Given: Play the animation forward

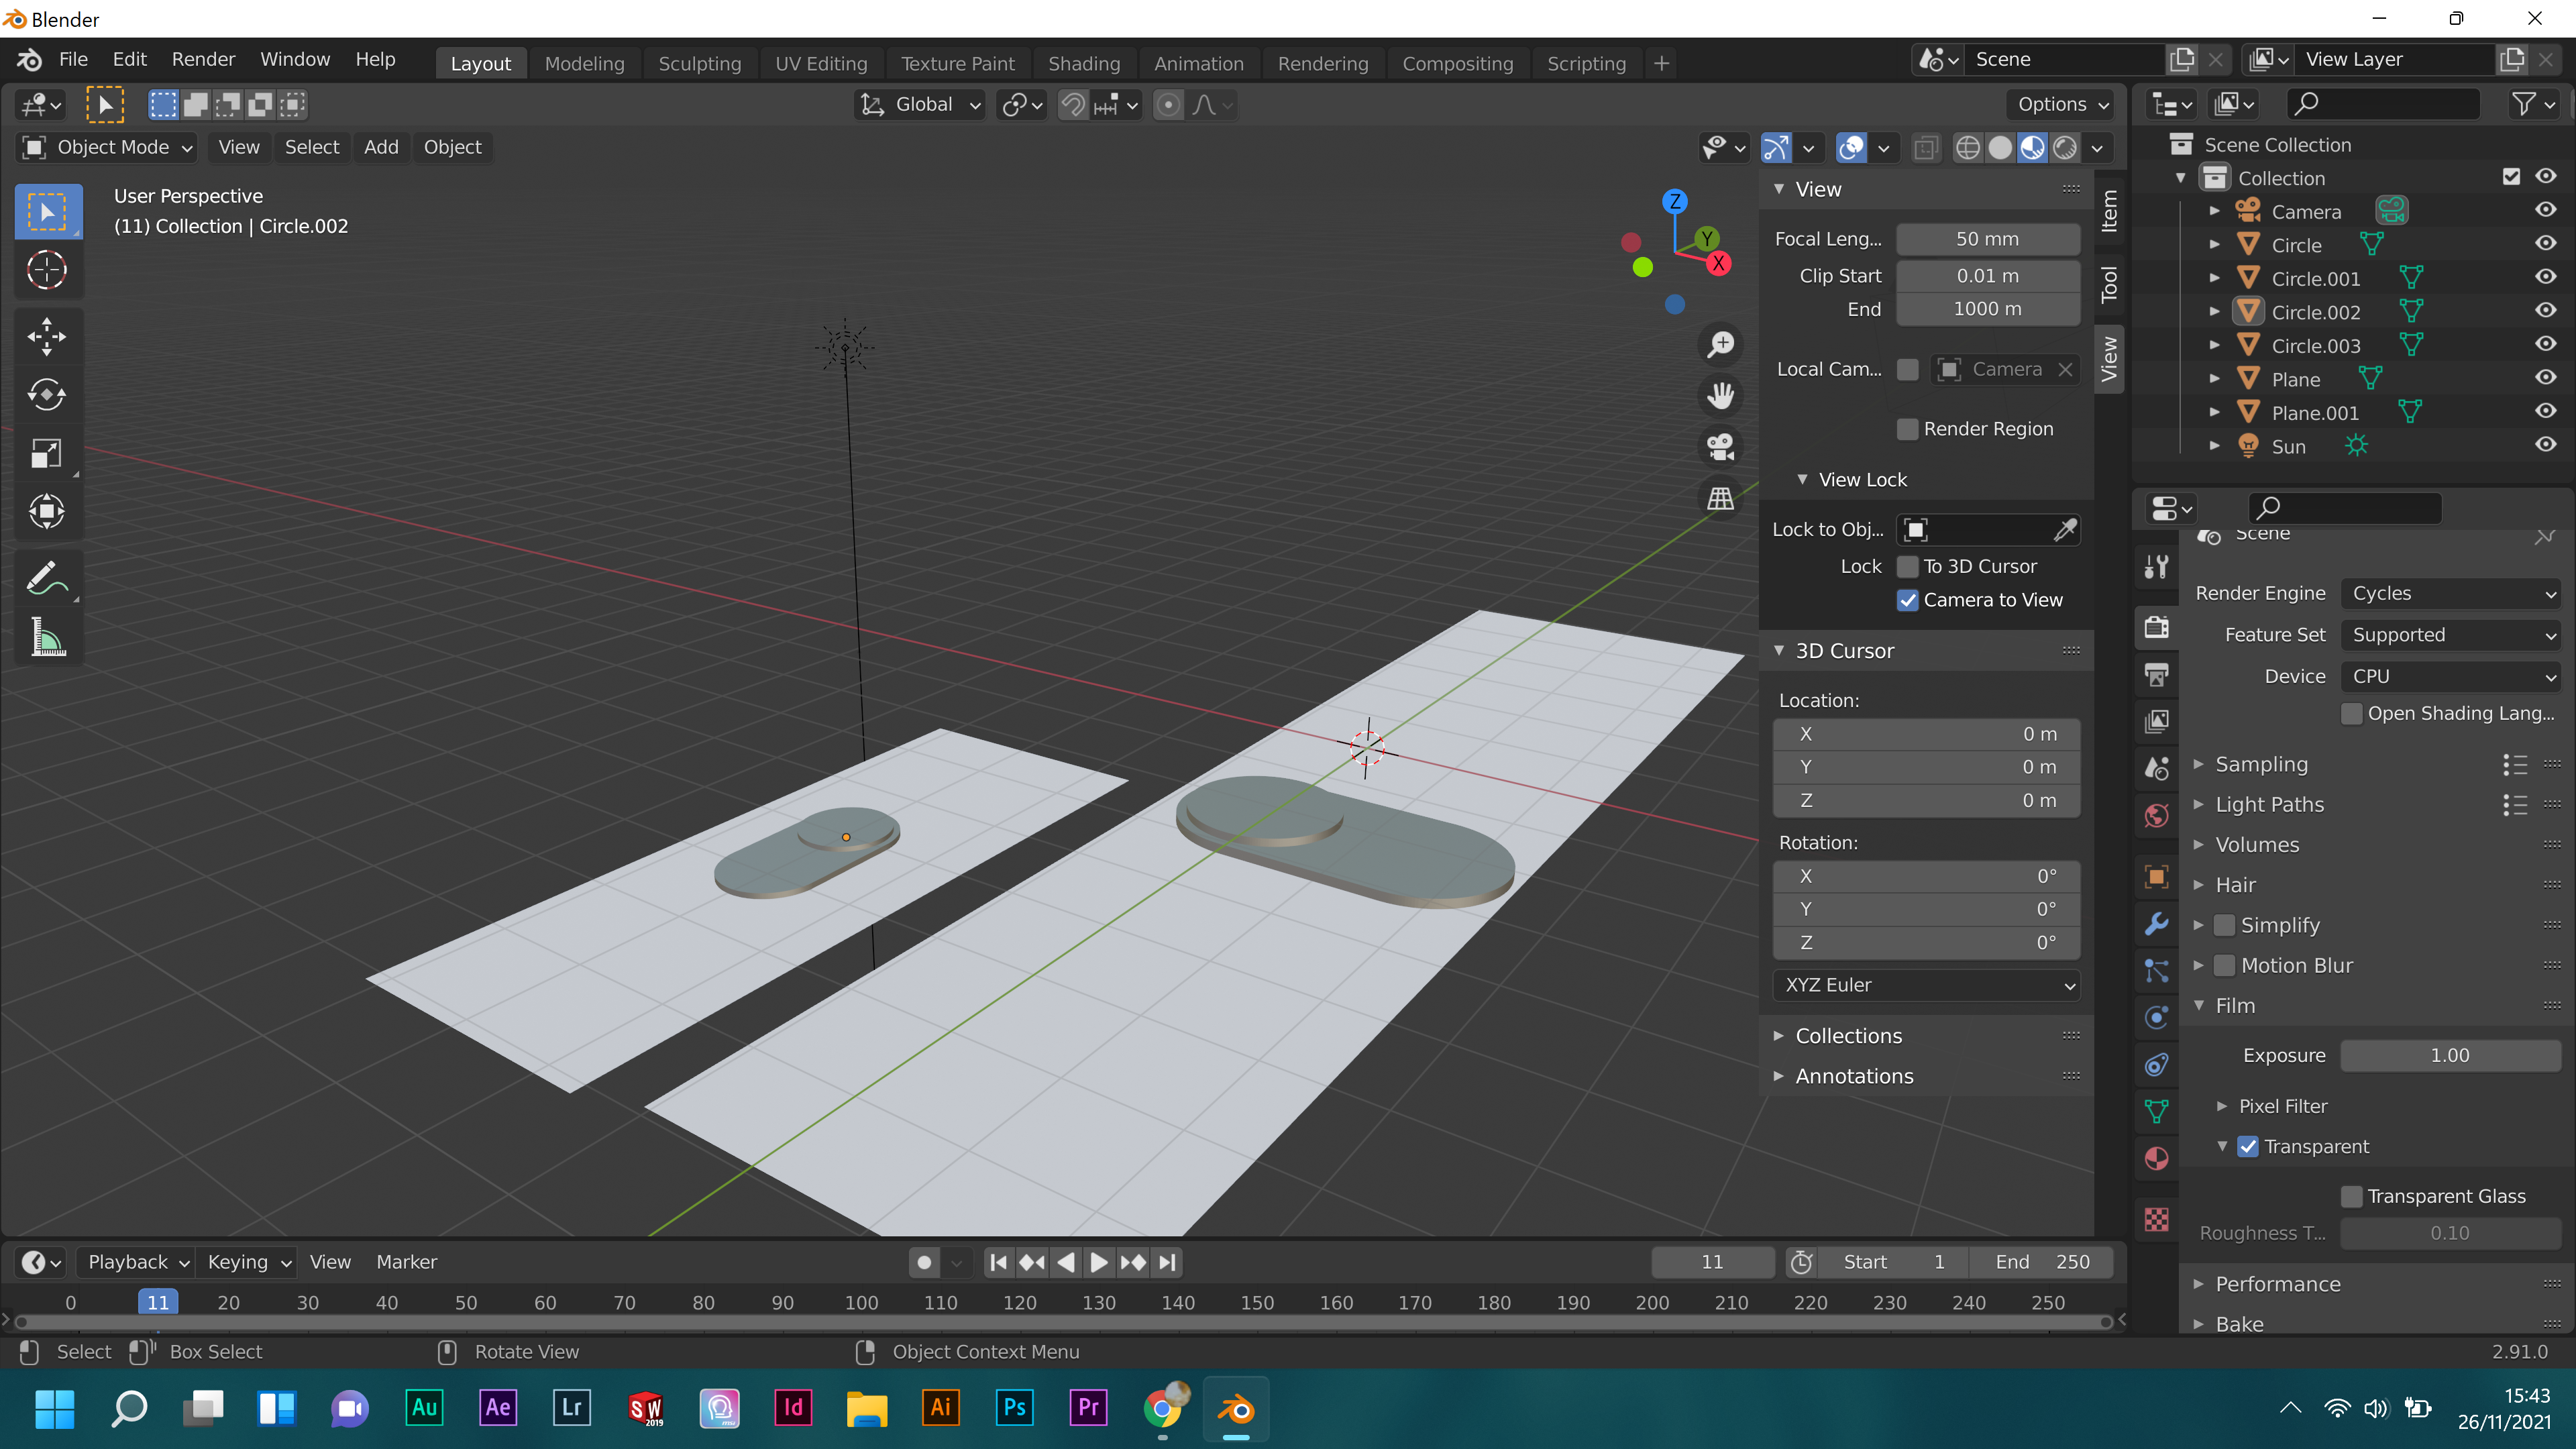Looking at the screenshot, I should click(1098, 1263).
